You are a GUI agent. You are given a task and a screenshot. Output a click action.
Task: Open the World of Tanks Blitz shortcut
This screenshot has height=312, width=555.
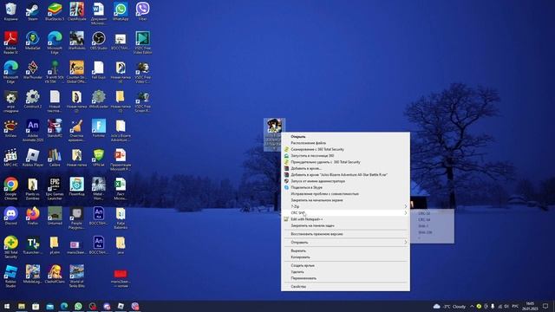[76, 276]
